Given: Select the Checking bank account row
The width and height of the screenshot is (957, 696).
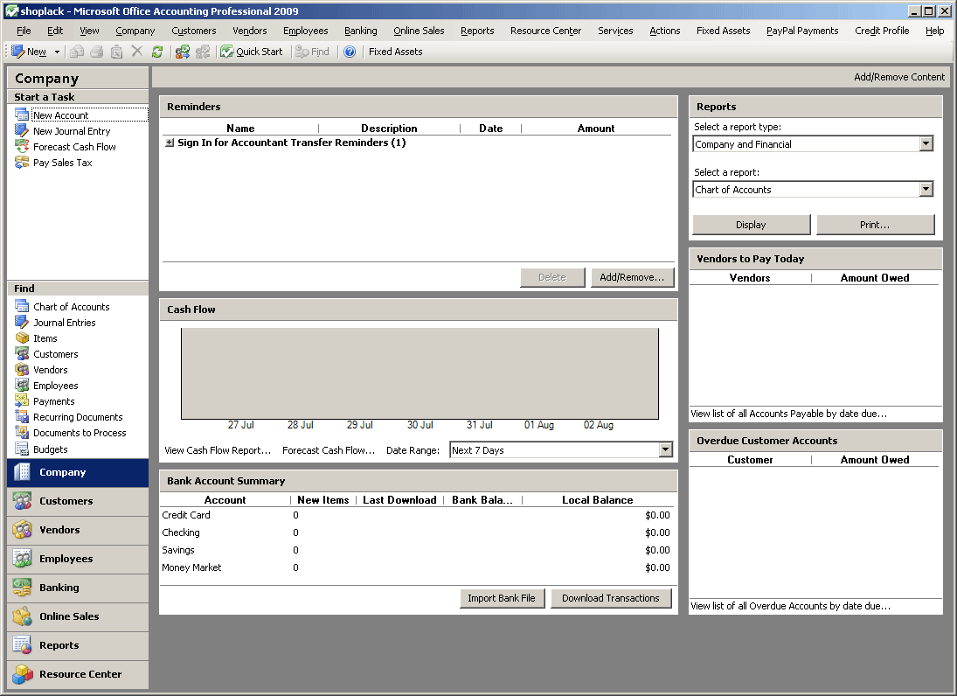Looking at the screenshot, I should point(417,533).
